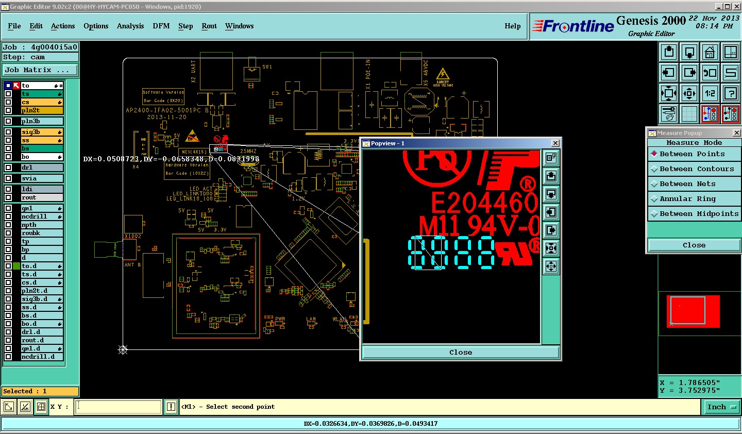
Task: Click the red board overview thumbnail
Action: [693, 311]
